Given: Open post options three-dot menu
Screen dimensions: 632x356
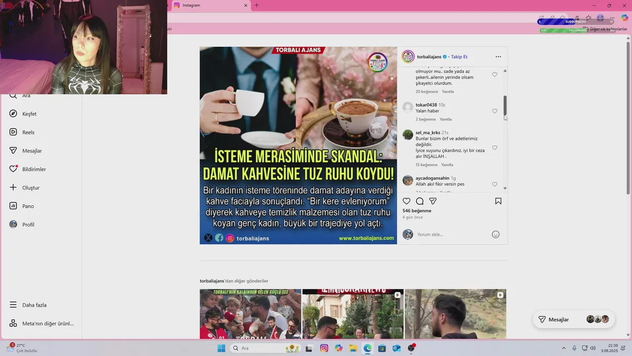Looking at the screenshot, I should click(498, 57).
